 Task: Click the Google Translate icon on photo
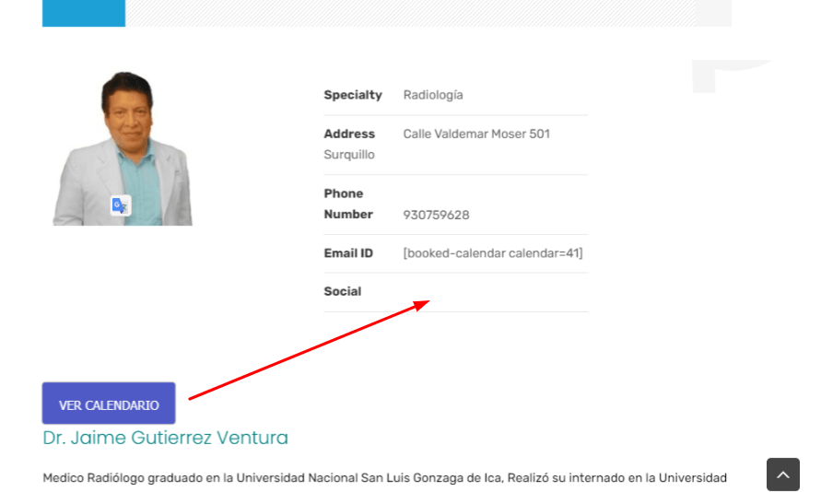point(120,205)
